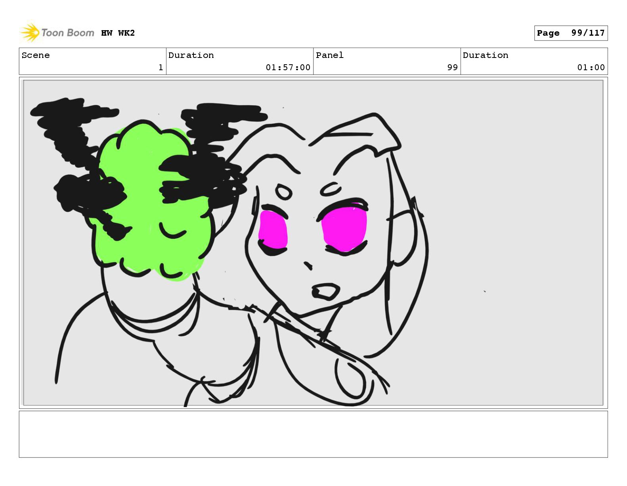Click the storyboard panel drawing thumbnail

313,243
